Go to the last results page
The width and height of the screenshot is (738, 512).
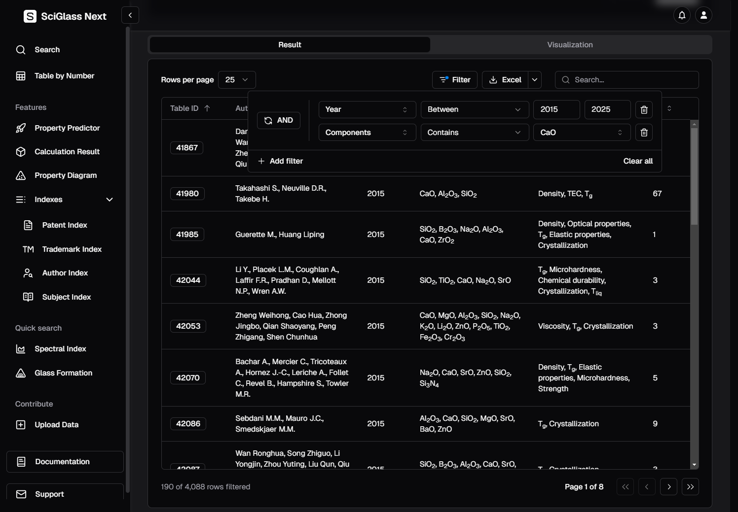point(690,487)
